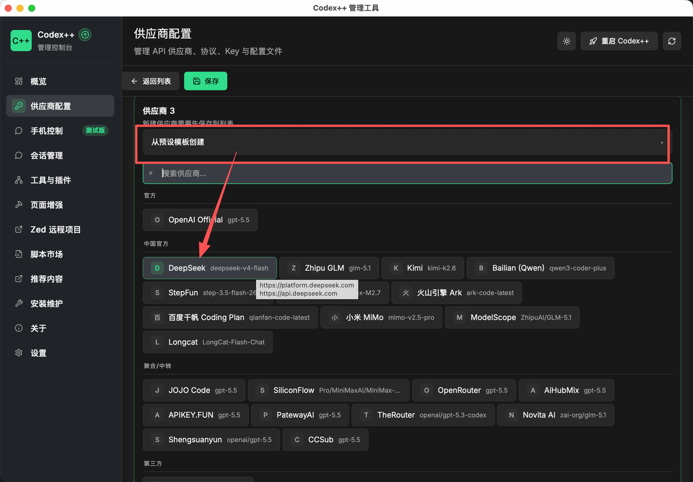Open 页面增强 sidebar item
The image size is (693, 482).
point(60,205)
